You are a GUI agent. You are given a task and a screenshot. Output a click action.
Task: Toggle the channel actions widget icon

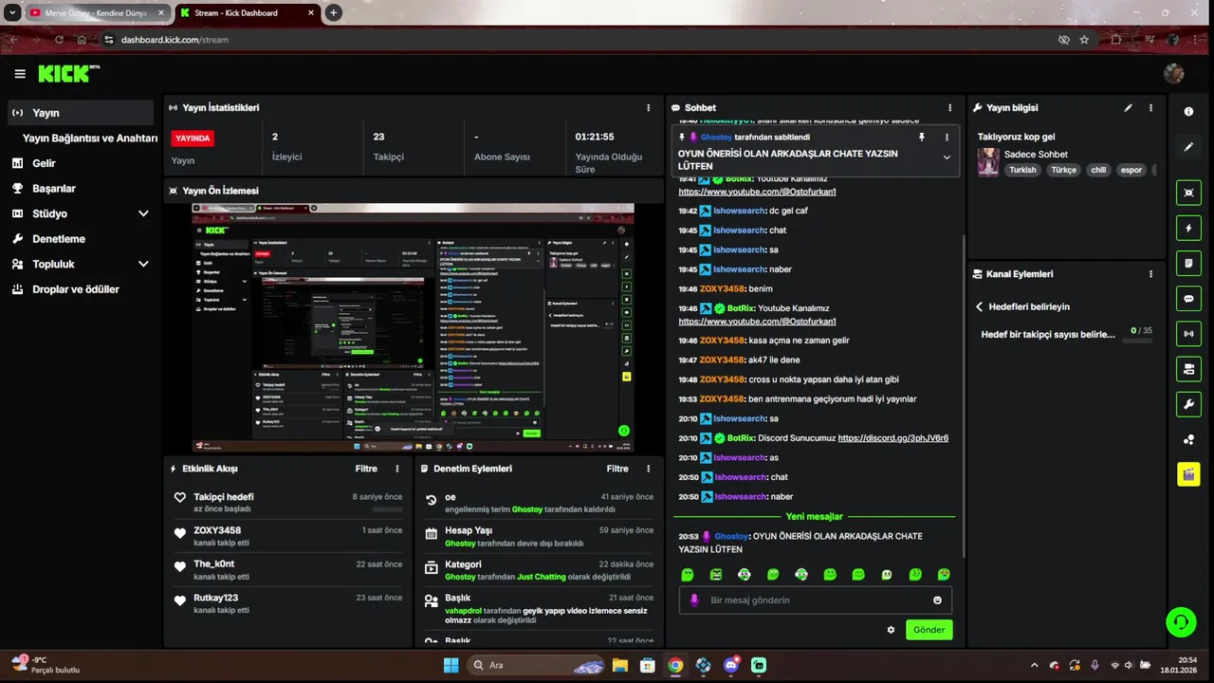click(x=1188, y=369)
